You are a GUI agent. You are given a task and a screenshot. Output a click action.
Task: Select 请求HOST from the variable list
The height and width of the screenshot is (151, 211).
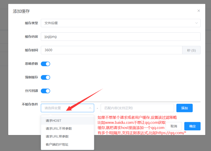pos(53,121)
